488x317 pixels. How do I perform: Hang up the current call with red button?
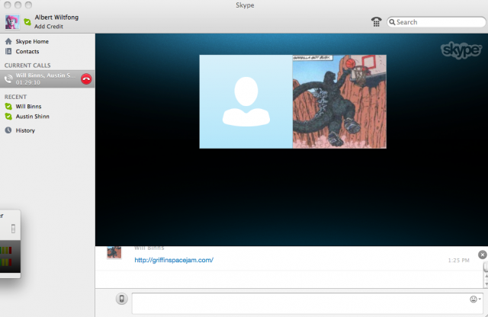pyautogui.click(x=86, y=79)
